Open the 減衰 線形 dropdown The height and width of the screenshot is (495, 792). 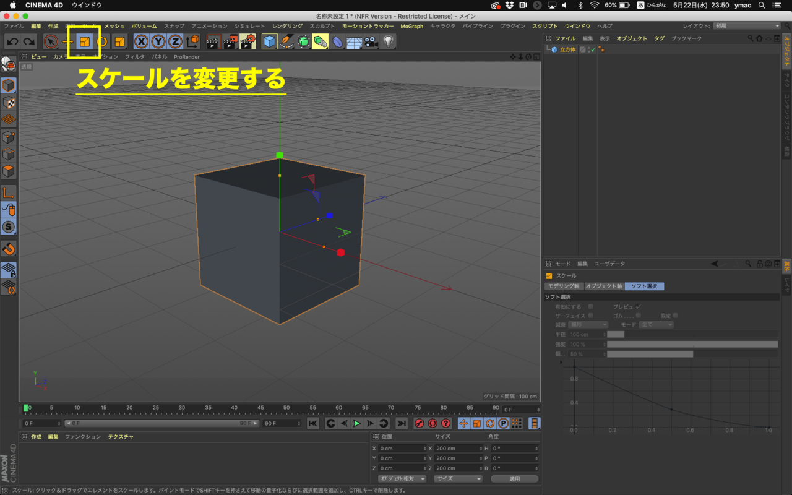(x=588, y=325)
